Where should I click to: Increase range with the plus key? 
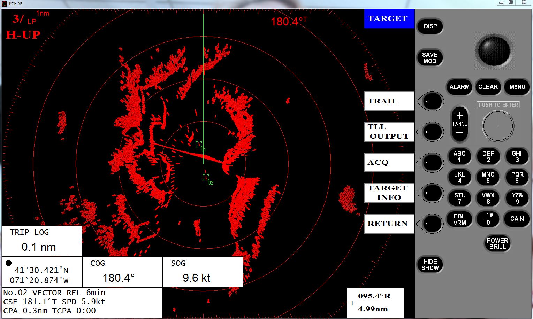pyautogui.click(x=459, y=116)
